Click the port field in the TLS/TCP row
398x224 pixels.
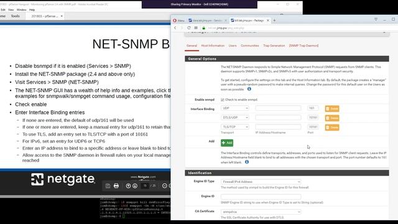coord(313,127)
